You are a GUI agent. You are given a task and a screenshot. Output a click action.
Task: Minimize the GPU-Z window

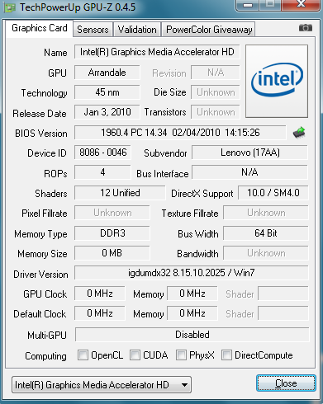pyautogui.click(x=248, y=5)
